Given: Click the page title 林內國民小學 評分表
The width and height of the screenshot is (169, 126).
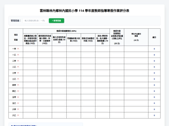Looking at the screenshot, I should click(84, 11).
